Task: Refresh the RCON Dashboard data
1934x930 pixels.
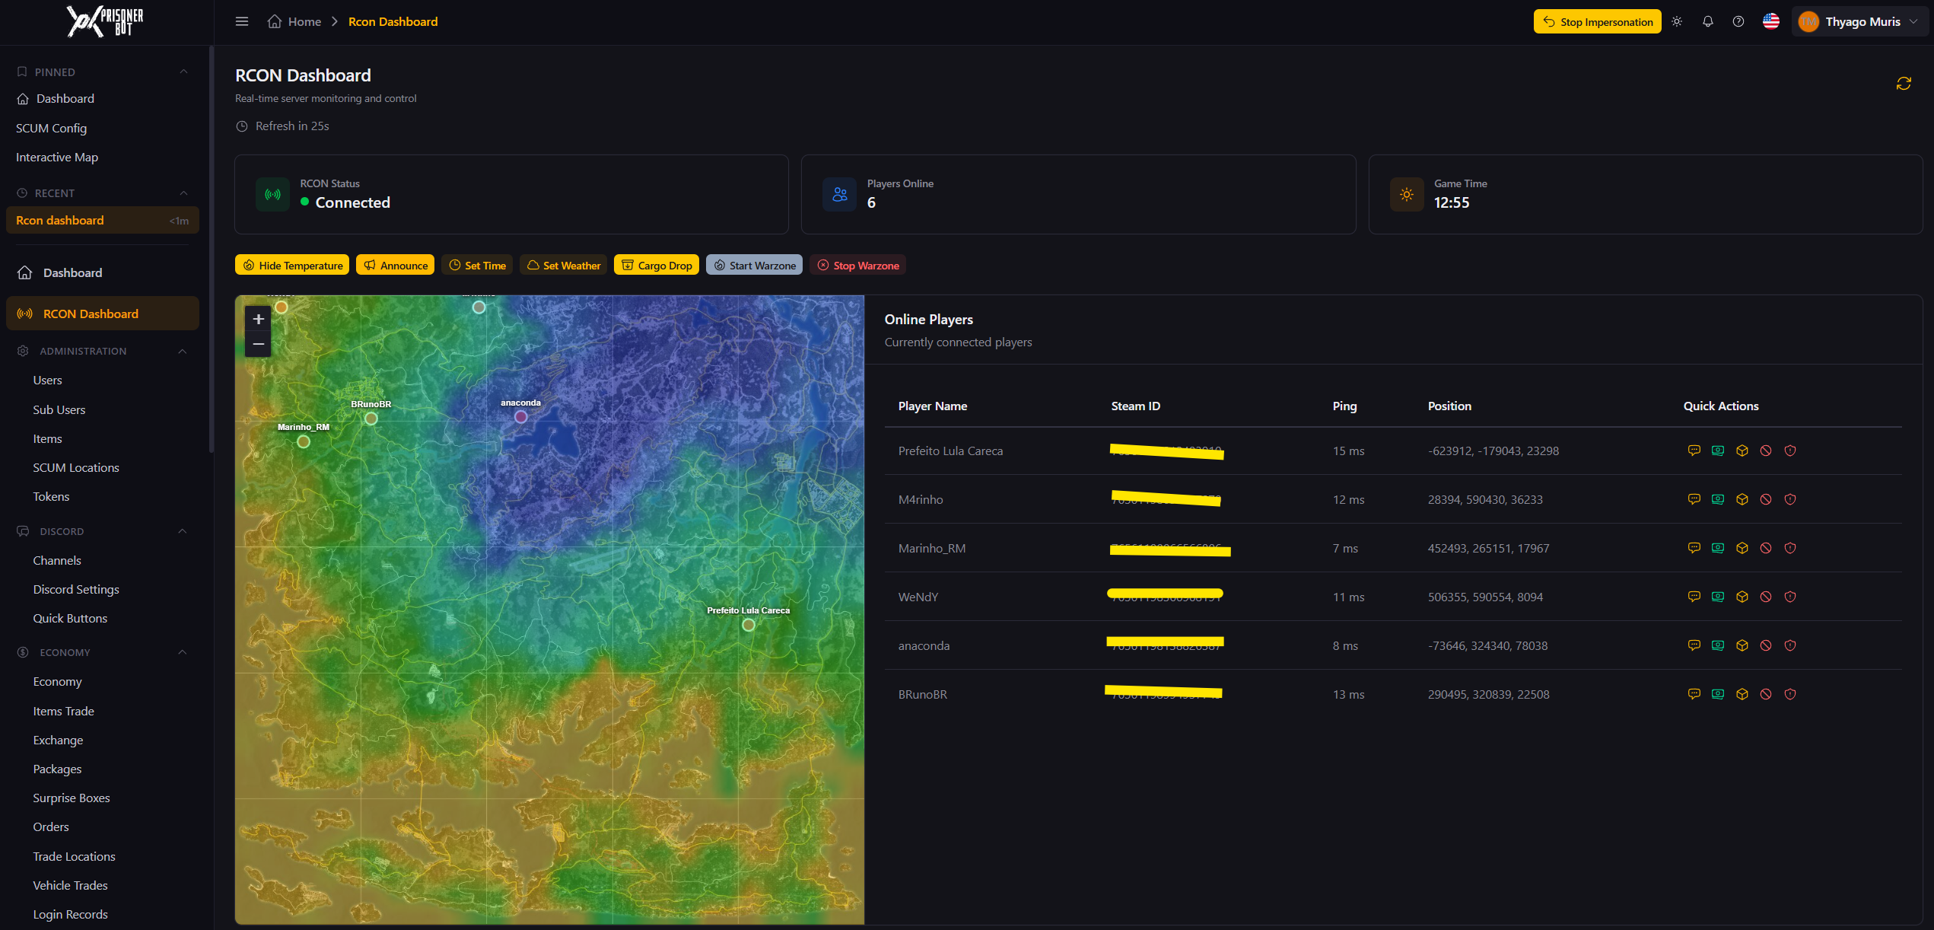Action: [x=1904, y=84]
